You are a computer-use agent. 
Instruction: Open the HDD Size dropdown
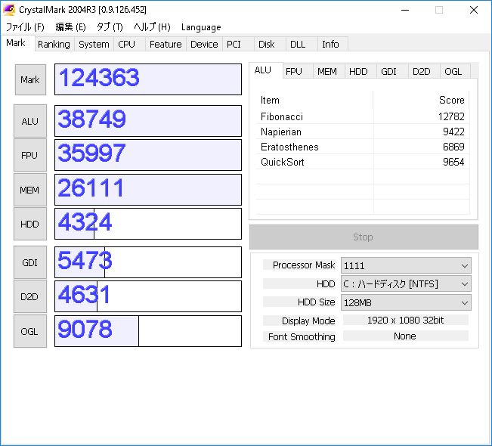(406, 302)
